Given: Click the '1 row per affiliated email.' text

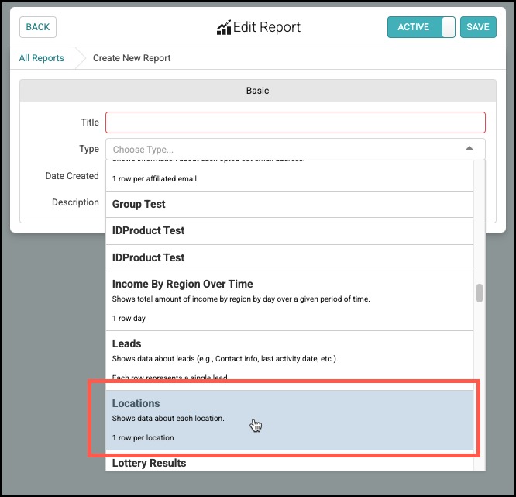Looking at the screenshot, I should [155, 179].
